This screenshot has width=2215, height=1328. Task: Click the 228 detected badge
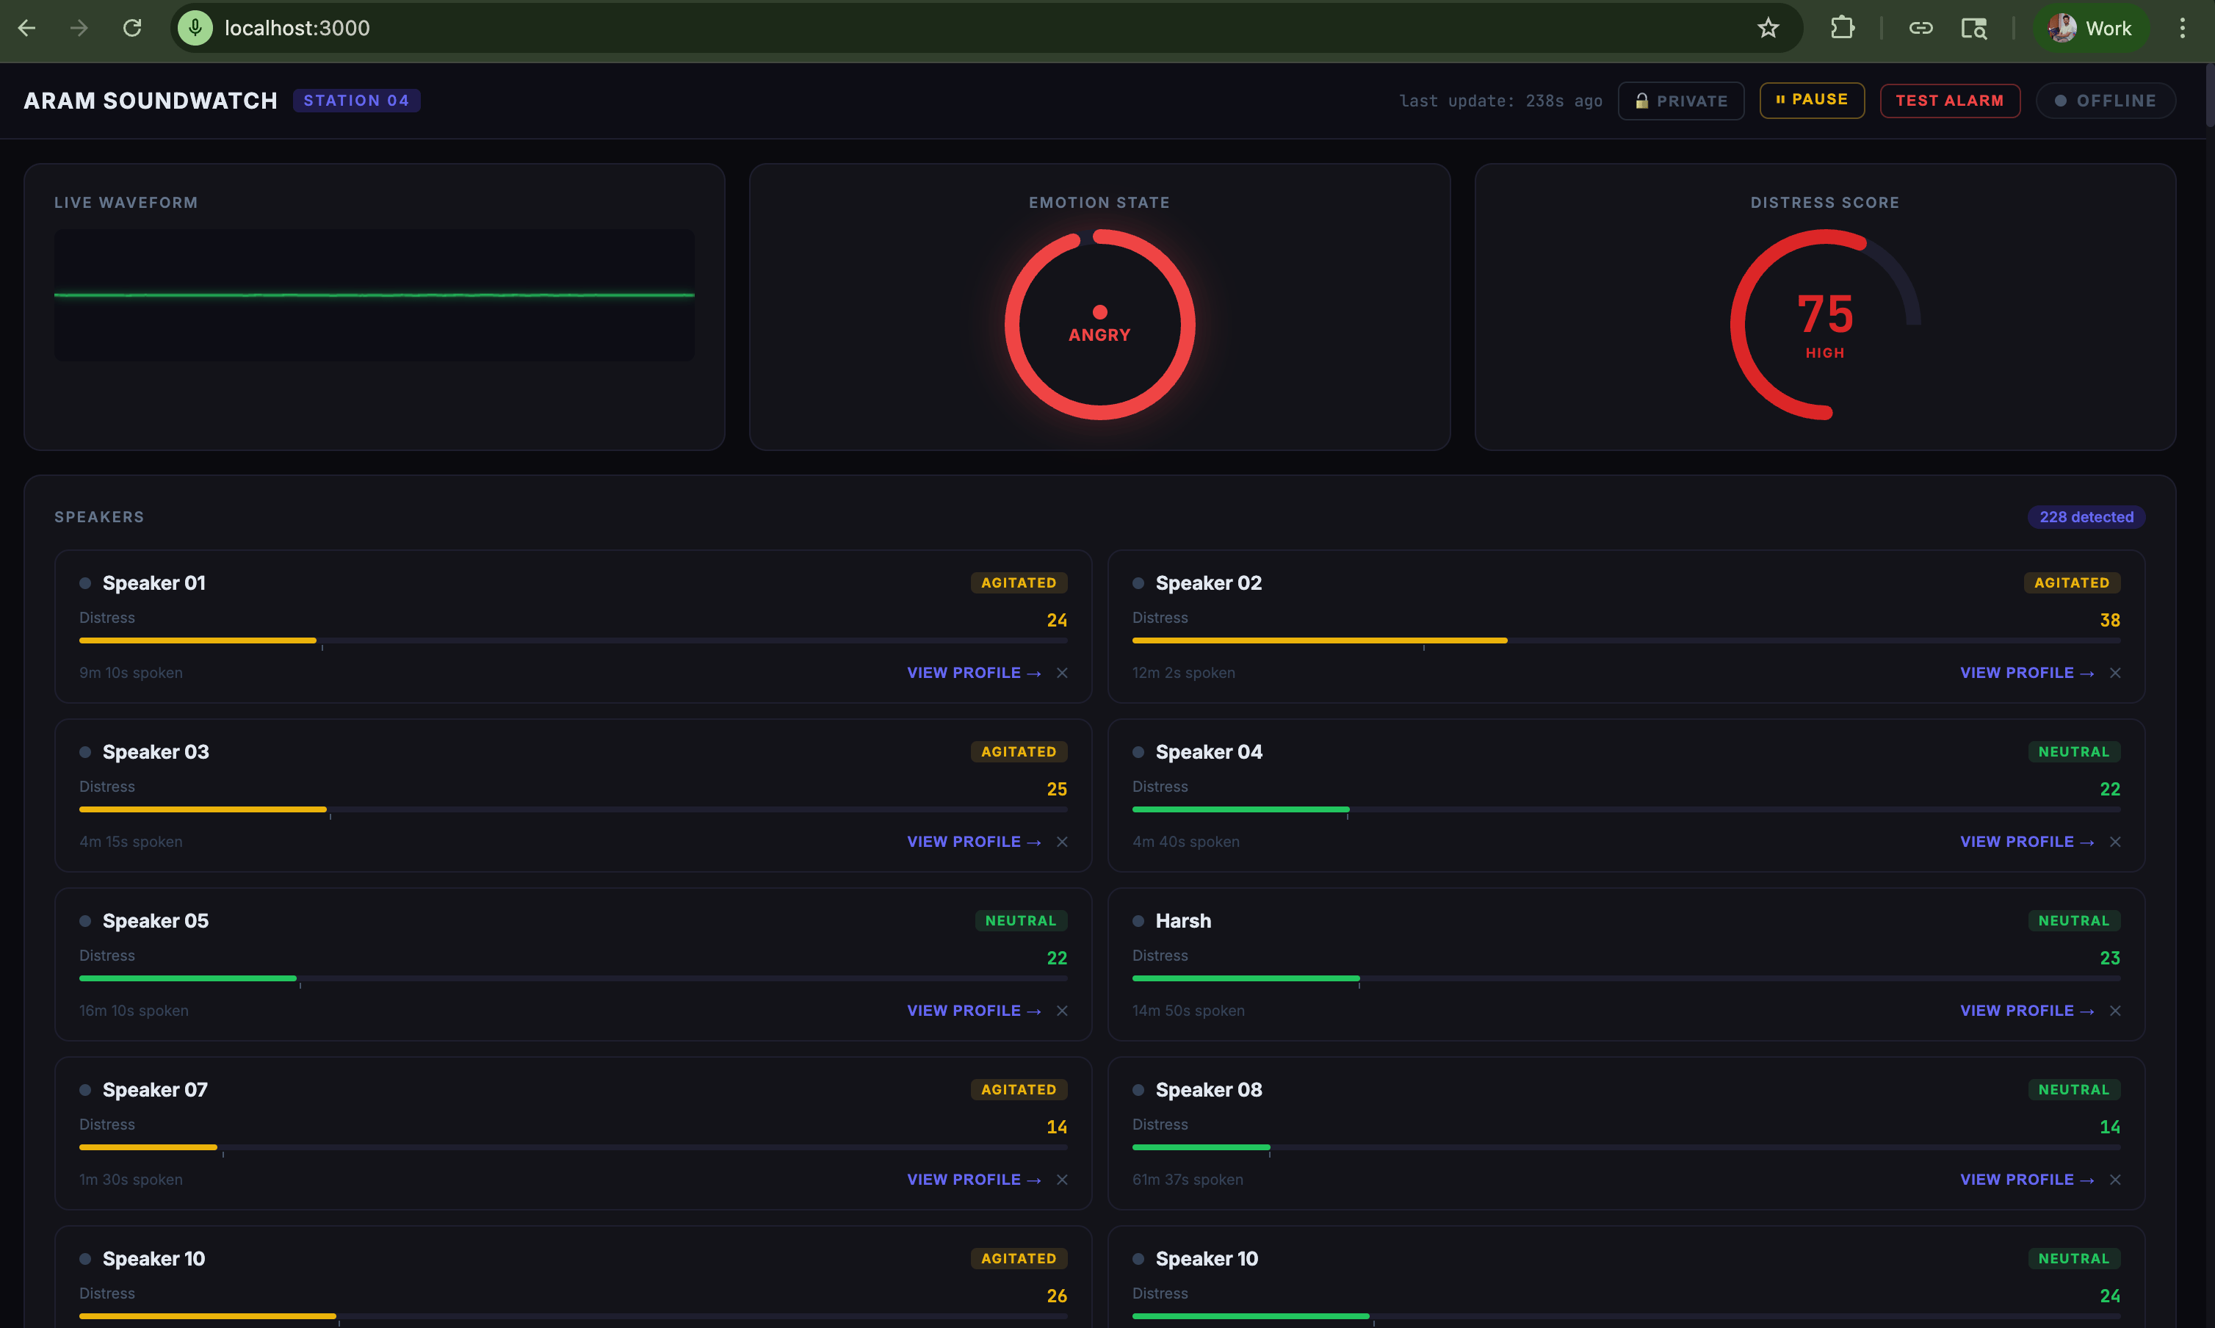2085,517
